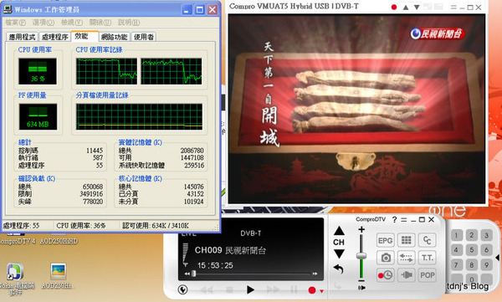Open ComproDTV help question mark
Viewport: 502px width, 302px height.
394,219
